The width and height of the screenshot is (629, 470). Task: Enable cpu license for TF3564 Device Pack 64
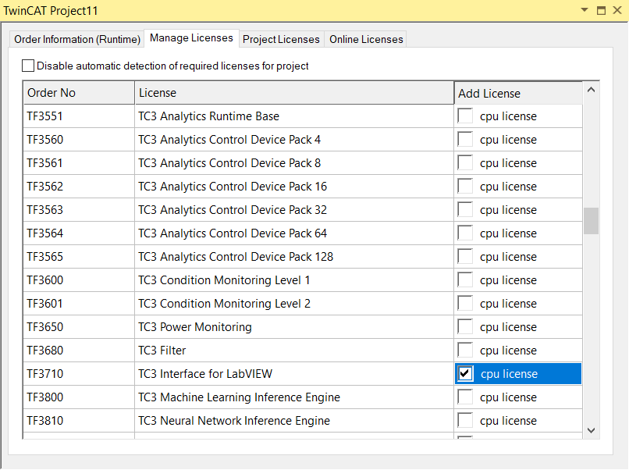(x=465, y=233)
